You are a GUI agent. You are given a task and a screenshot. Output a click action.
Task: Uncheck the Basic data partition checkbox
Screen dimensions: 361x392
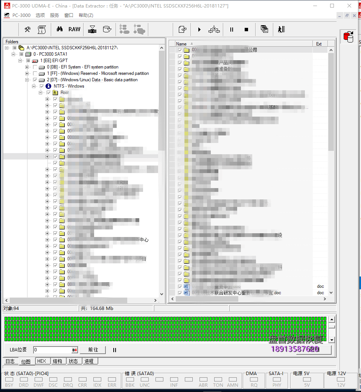coord(35,80)
